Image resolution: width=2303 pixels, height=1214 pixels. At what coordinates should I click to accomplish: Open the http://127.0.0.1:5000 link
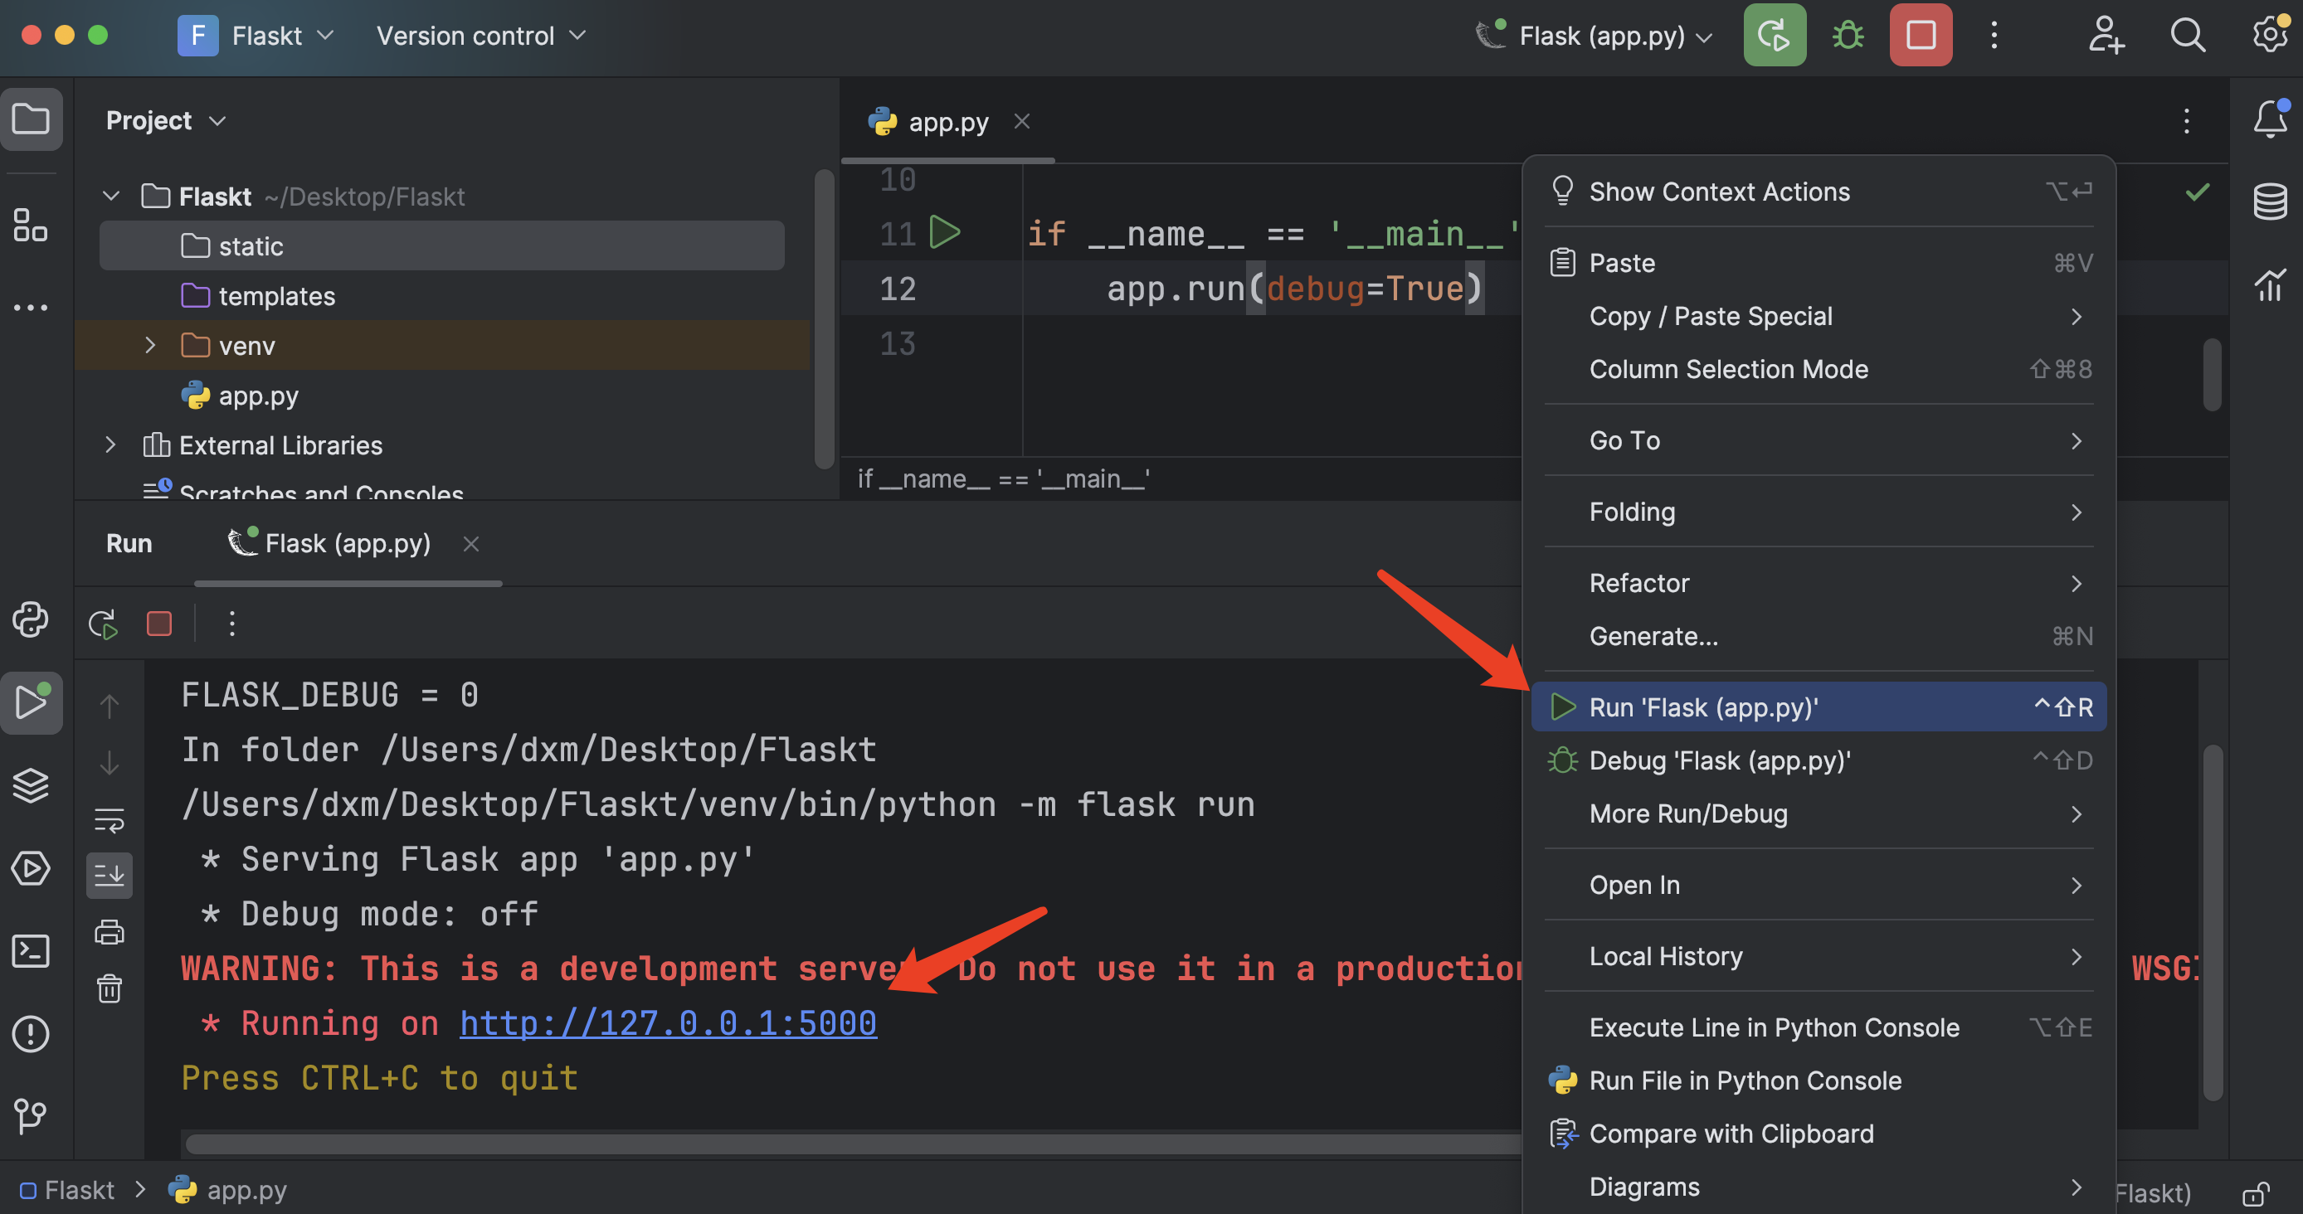pos(668,1022)
